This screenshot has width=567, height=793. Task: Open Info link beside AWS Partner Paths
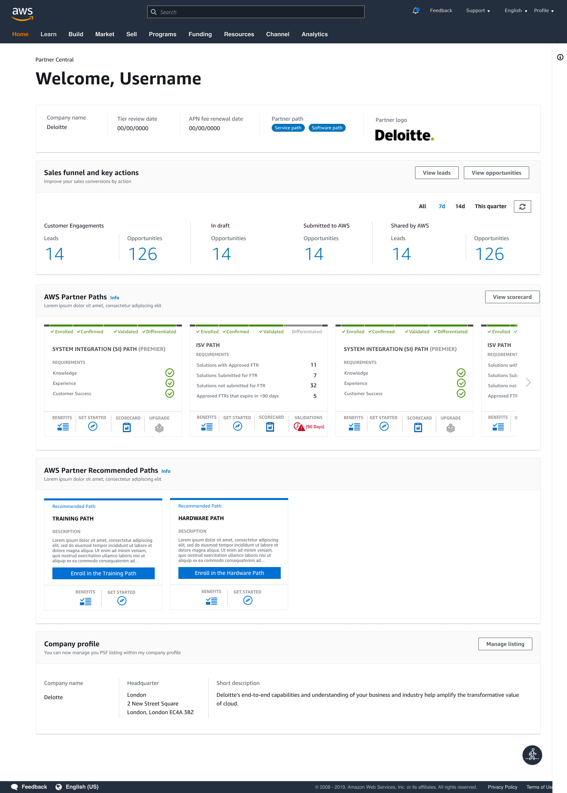pyautogui.click(x=115, y=298)
